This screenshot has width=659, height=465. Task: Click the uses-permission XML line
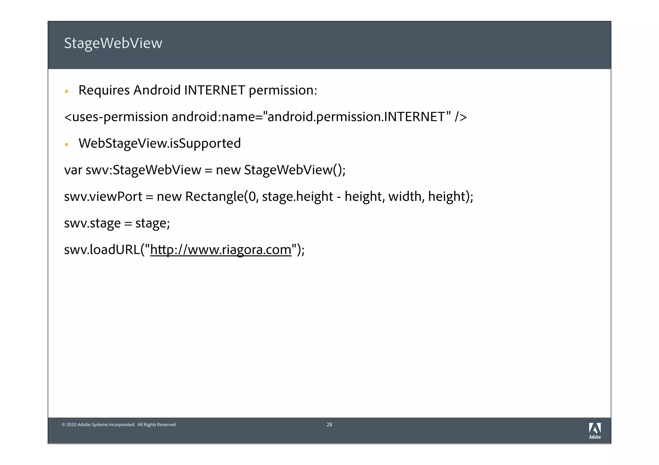[x=265, y=117]
